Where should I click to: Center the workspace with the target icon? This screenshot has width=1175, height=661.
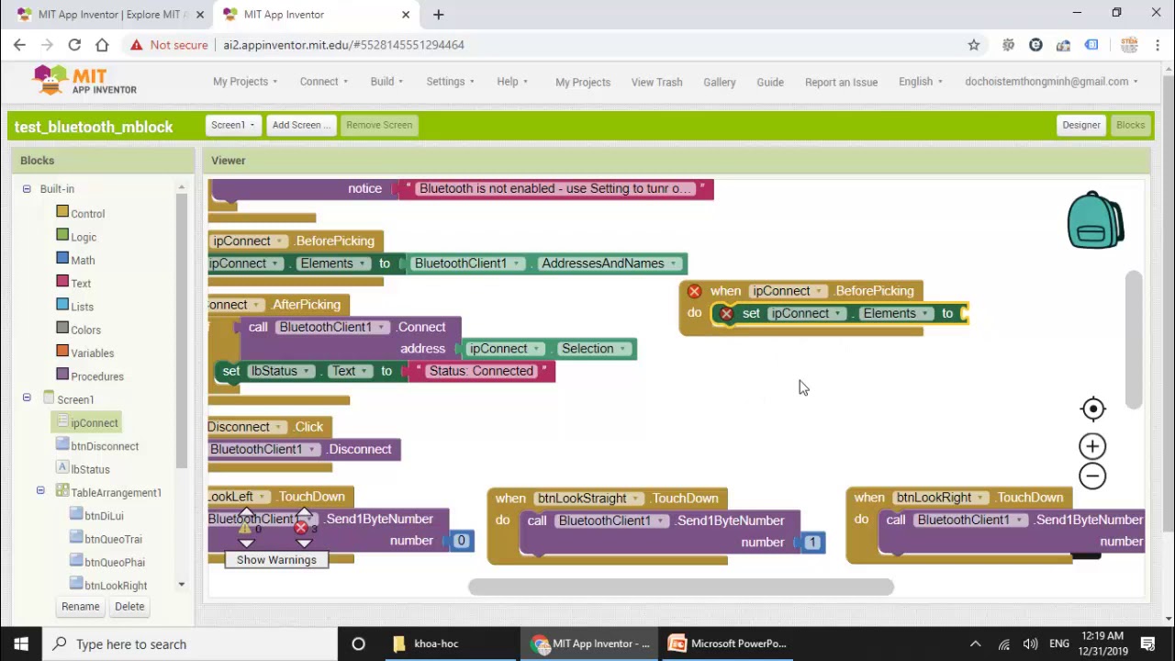(x=1092, y=409)
